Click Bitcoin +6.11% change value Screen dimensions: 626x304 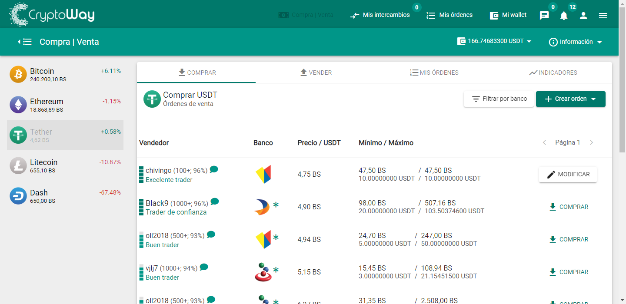pyautogui.click(x=111, y=71)
